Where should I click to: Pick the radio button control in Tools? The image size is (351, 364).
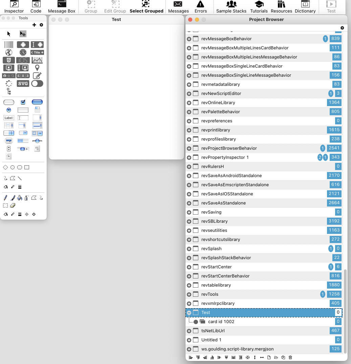point(9,110)
